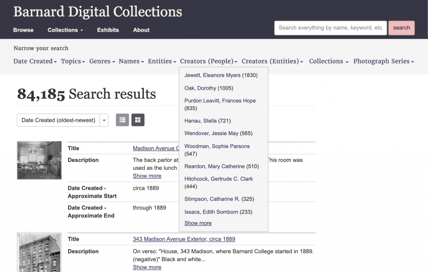Collapse the Creators (People) filter
The width and height of the screenshot is (428, 272).
pyautogui.click(x=209, y=61)
